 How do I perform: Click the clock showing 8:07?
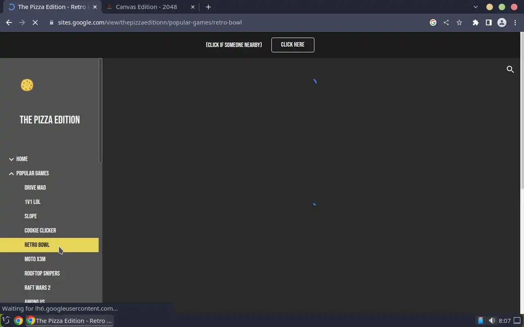(505, 321)
